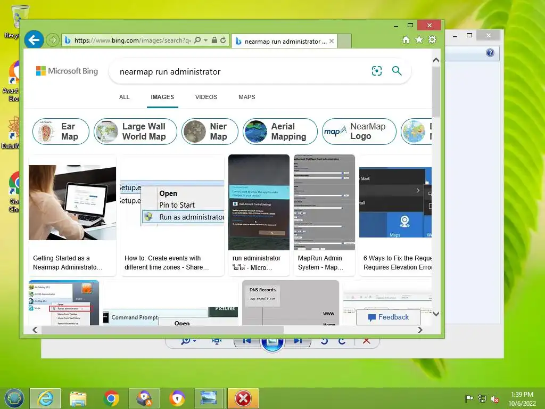
Task: Click the Microsoft Bing logo
Action: 67,71
